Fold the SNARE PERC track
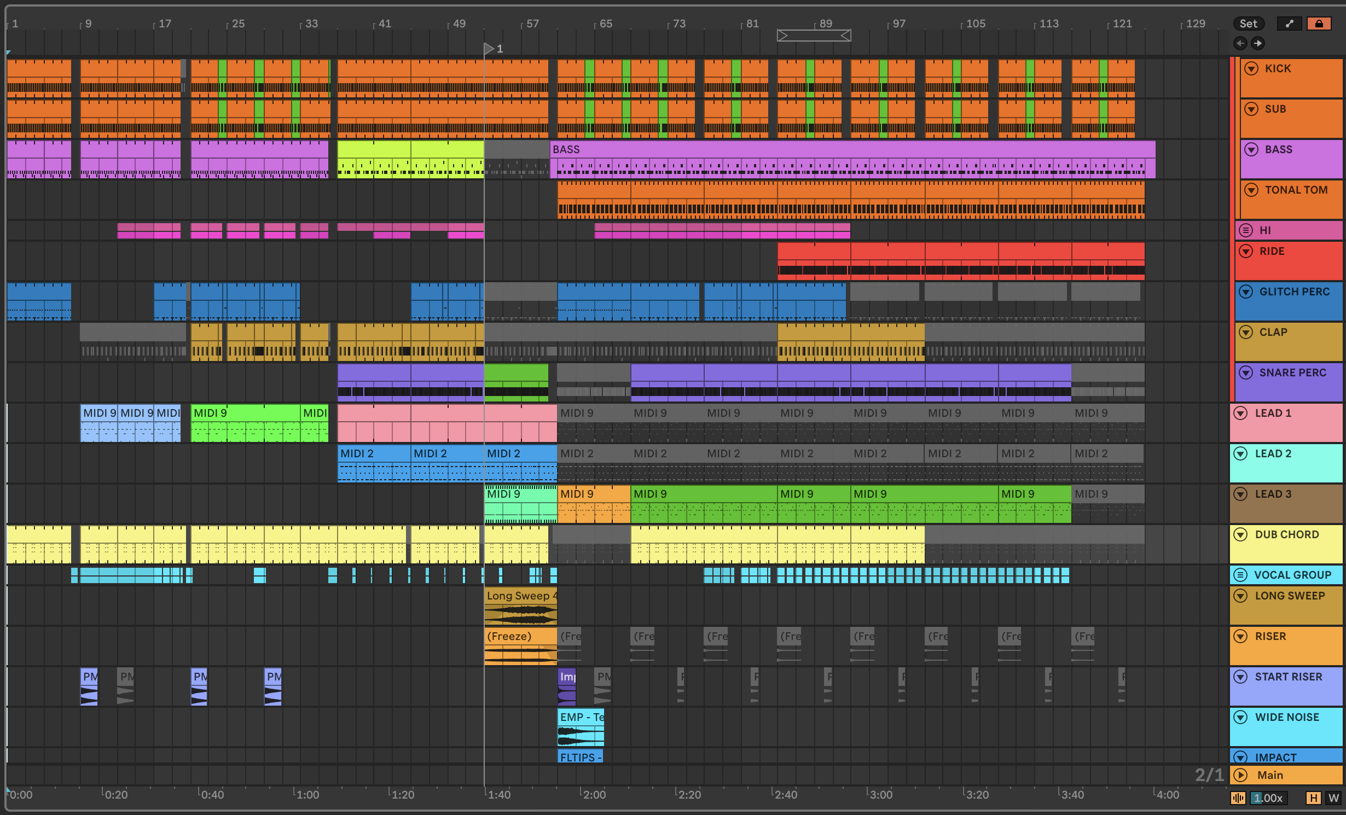The width and height of the screenshot is (1346, 815). (1246, 372)
